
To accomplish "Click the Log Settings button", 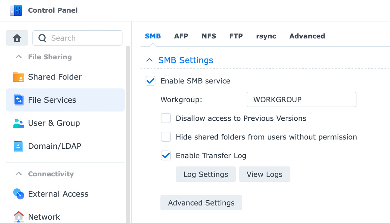I will pyautogui.click(x=206, y=174).
